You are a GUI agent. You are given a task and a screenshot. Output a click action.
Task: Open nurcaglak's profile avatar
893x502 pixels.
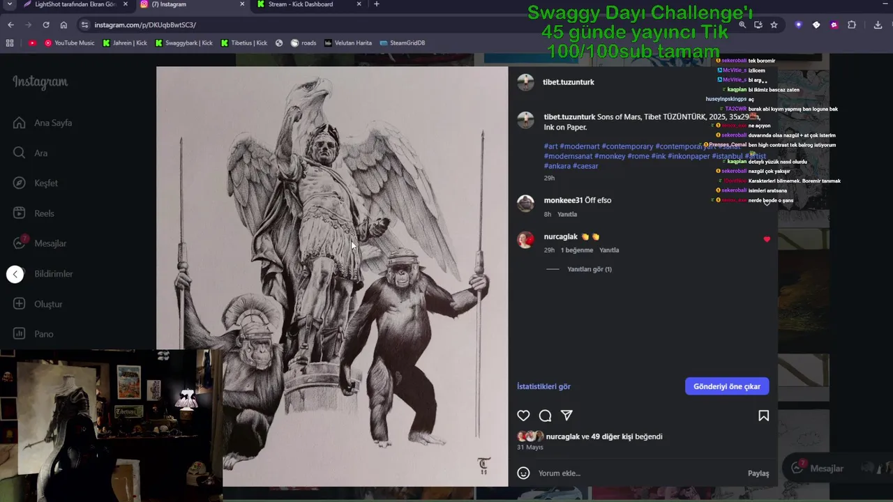[x=525, y=240]
